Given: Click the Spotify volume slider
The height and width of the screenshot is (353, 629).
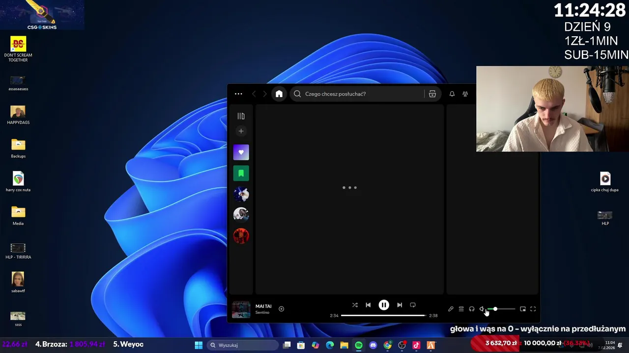Looking at the screenshot, I should (x=501, y=309).
